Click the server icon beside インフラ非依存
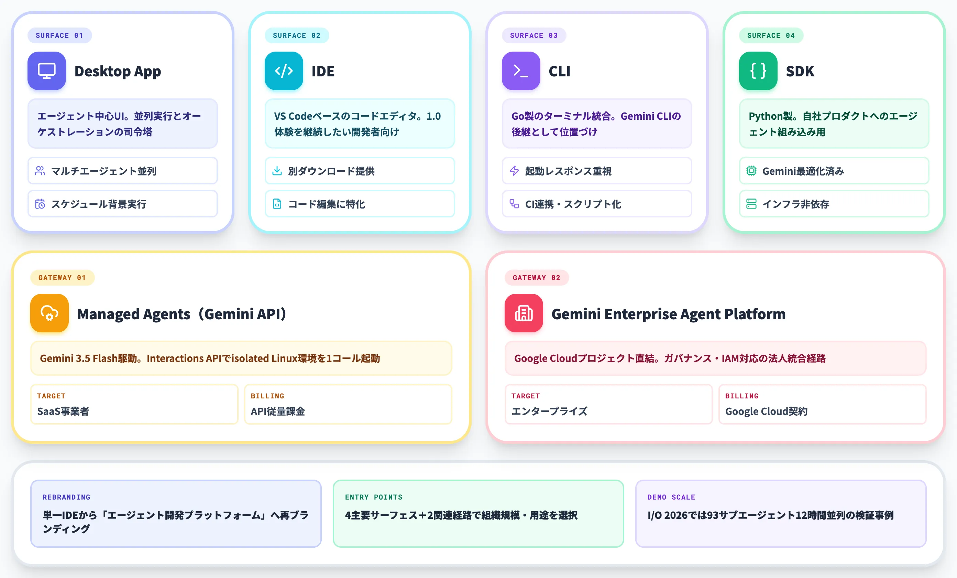 tap(751, 204)
